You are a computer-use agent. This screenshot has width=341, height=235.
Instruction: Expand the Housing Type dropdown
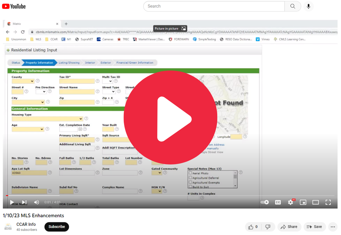click(47, 119)
